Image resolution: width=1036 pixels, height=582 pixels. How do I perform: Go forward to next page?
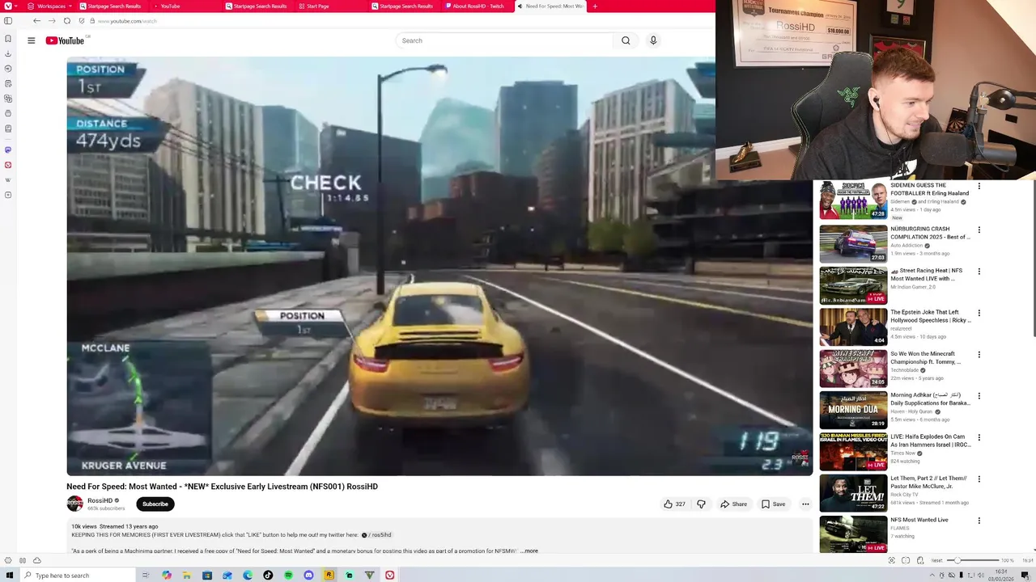[52, 21]
